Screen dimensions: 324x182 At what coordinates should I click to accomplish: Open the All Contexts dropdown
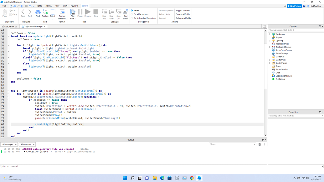click(x=27, y=144)
